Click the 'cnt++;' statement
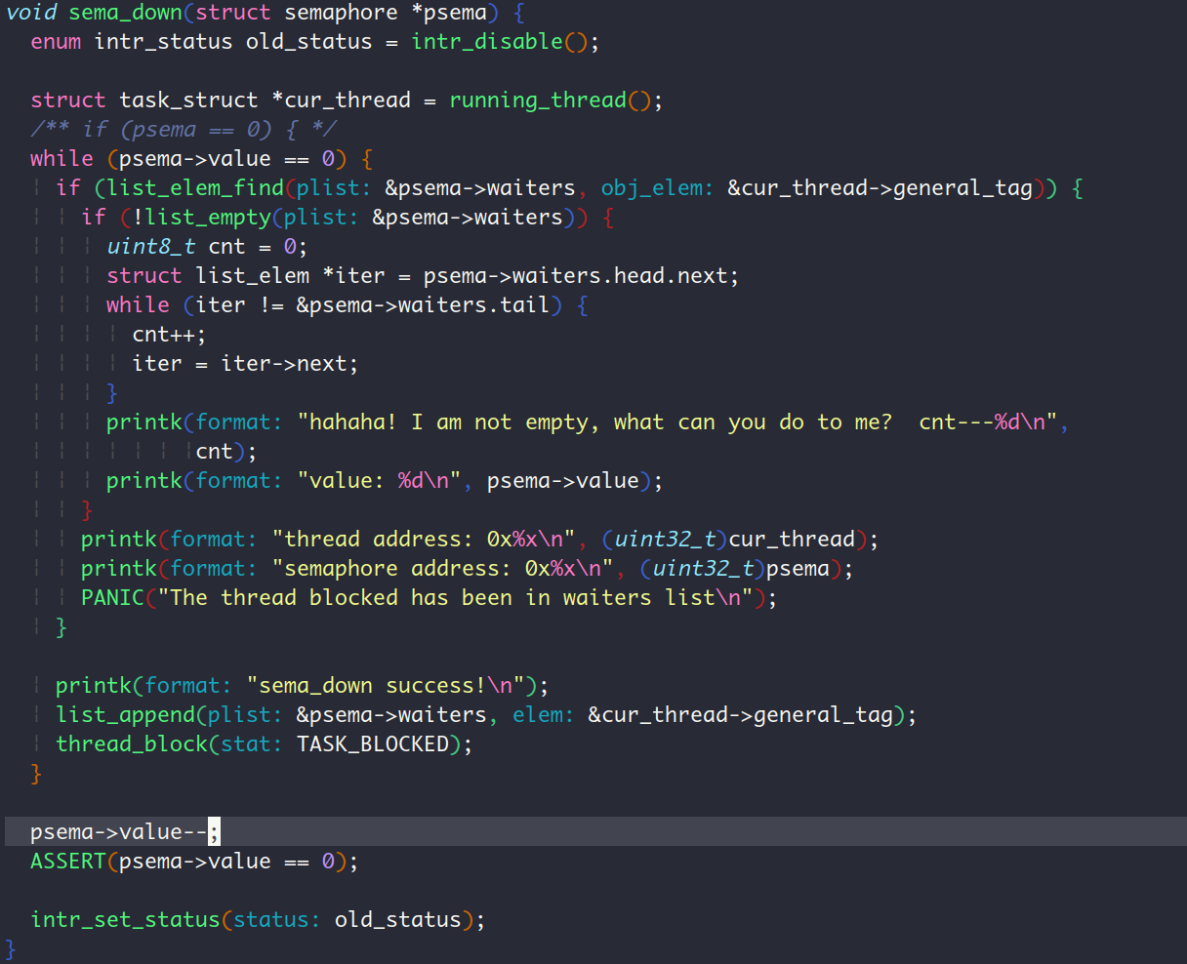The width and height of the screenshot is (1187, 964). [x=169, y=335]
